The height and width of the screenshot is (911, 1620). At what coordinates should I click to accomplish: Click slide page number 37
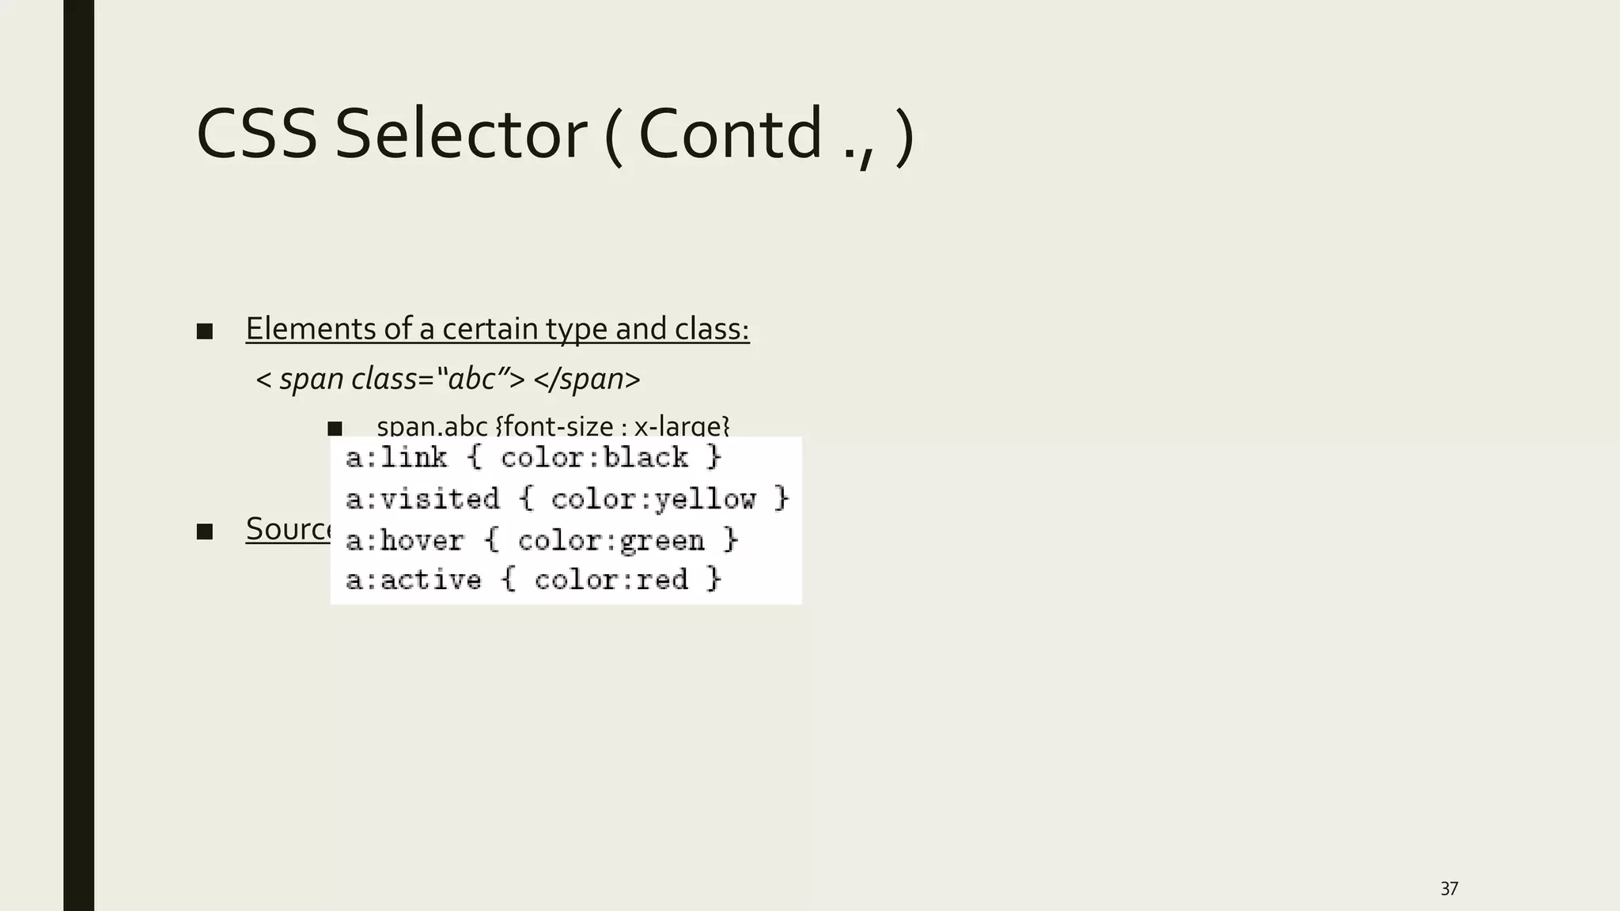pyautogui.click(x=1448, y=888)
